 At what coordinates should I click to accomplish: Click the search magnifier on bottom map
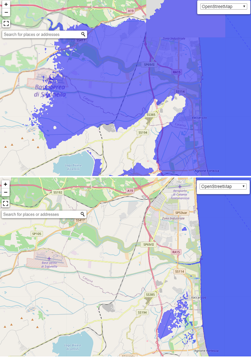(82, 214)
